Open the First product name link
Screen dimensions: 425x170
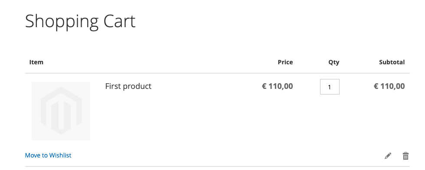point(128,86)
